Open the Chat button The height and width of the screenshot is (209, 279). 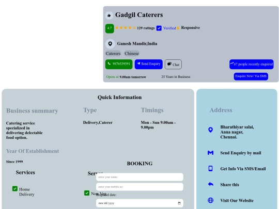tap(173, 65)
